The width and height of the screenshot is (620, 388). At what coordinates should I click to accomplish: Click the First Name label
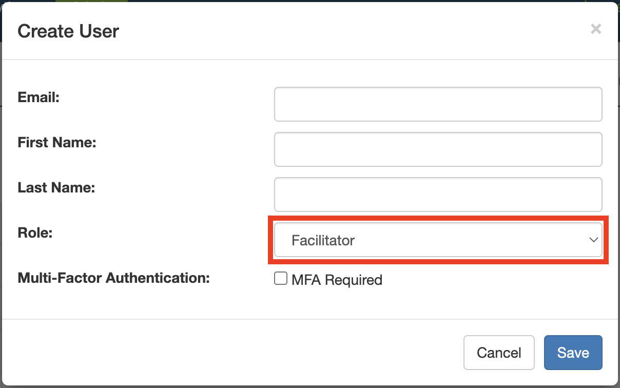pos(57,142)
